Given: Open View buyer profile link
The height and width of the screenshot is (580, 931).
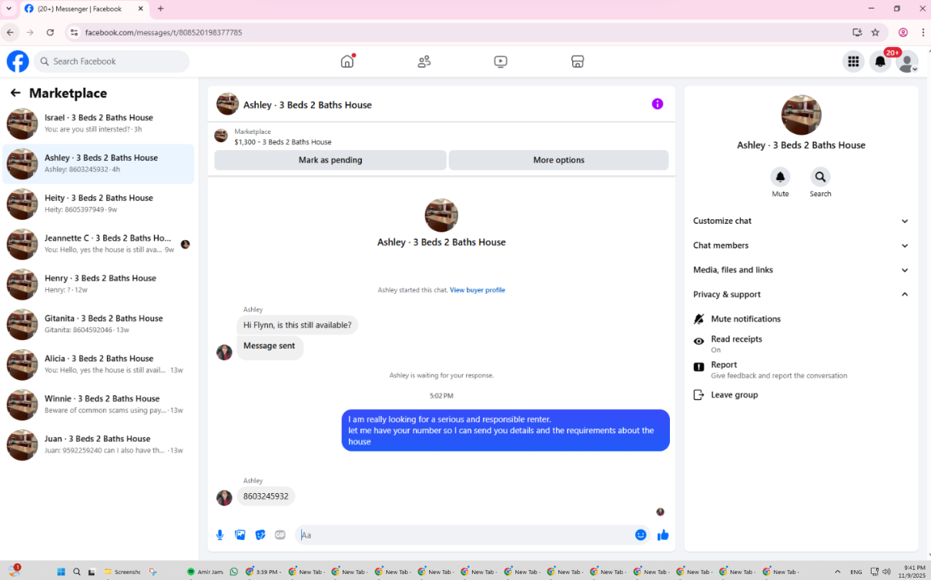Looking at the screenshot, I should click(x=477, y=290).
